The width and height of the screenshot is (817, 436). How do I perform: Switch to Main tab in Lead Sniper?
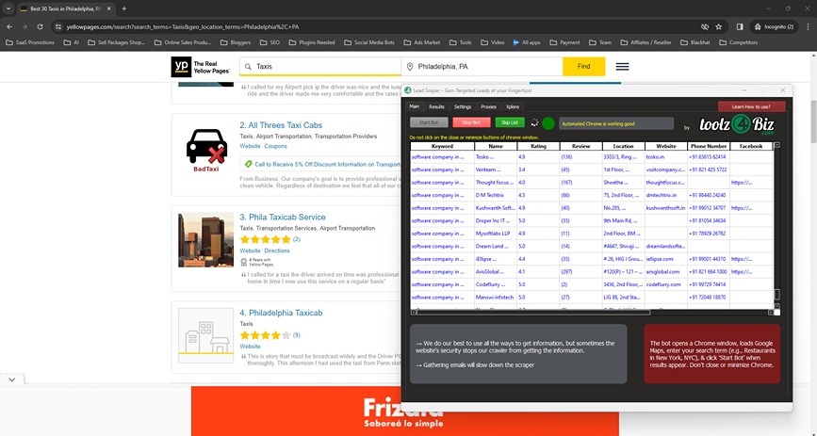(x=415, y=106)
